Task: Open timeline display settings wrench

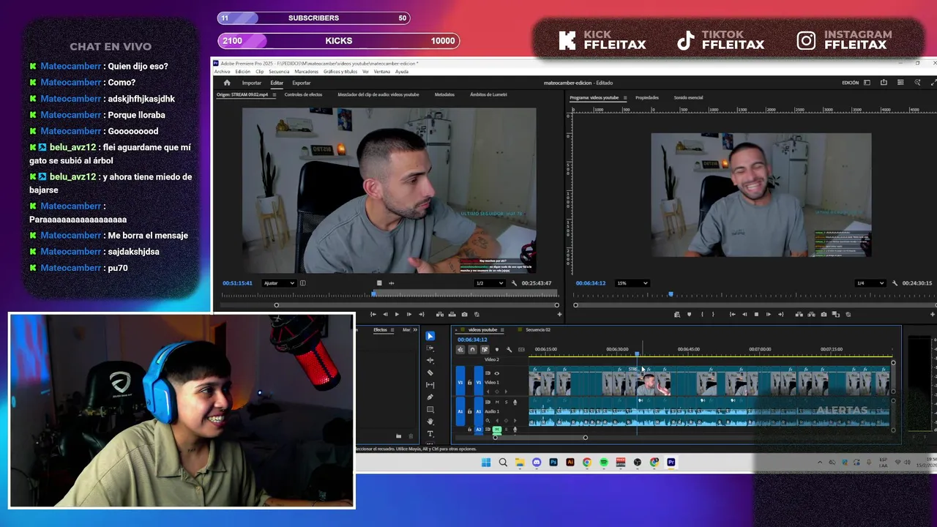Action: [509, 350]
